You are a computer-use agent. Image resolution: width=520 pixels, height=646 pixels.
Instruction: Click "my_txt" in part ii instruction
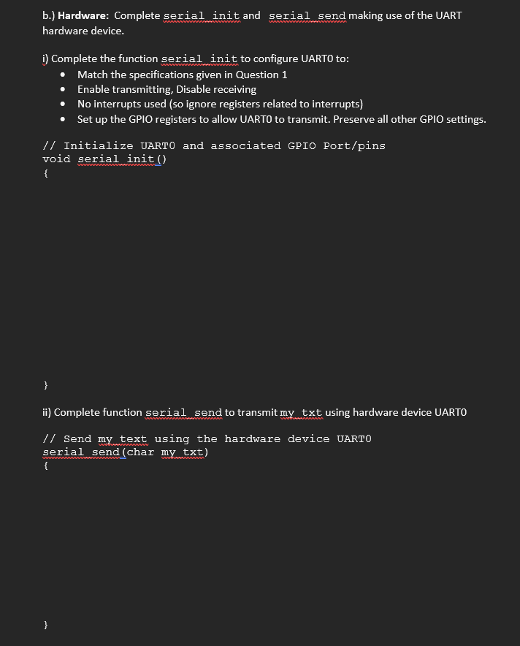(302, 413)
